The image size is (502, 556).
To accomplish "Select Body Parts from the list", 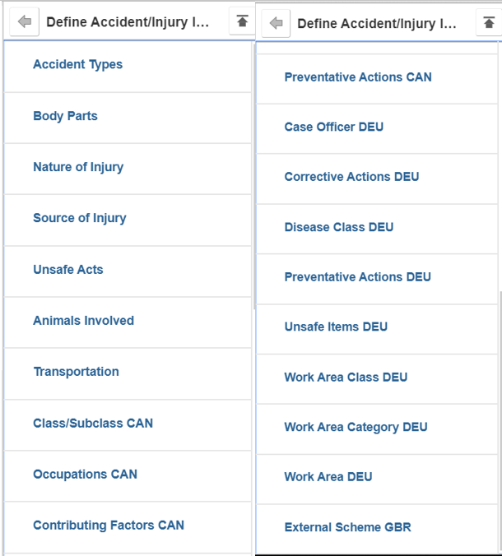I will click(x=65, y=116).
